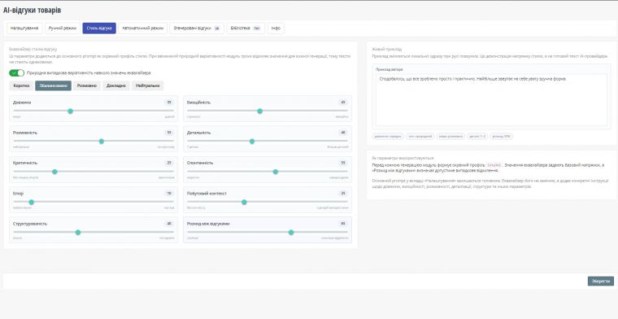The width and height of the screenshot is (618, 319).
Task: Disable the natural random variability toggle
Action: tap(16, 73)
